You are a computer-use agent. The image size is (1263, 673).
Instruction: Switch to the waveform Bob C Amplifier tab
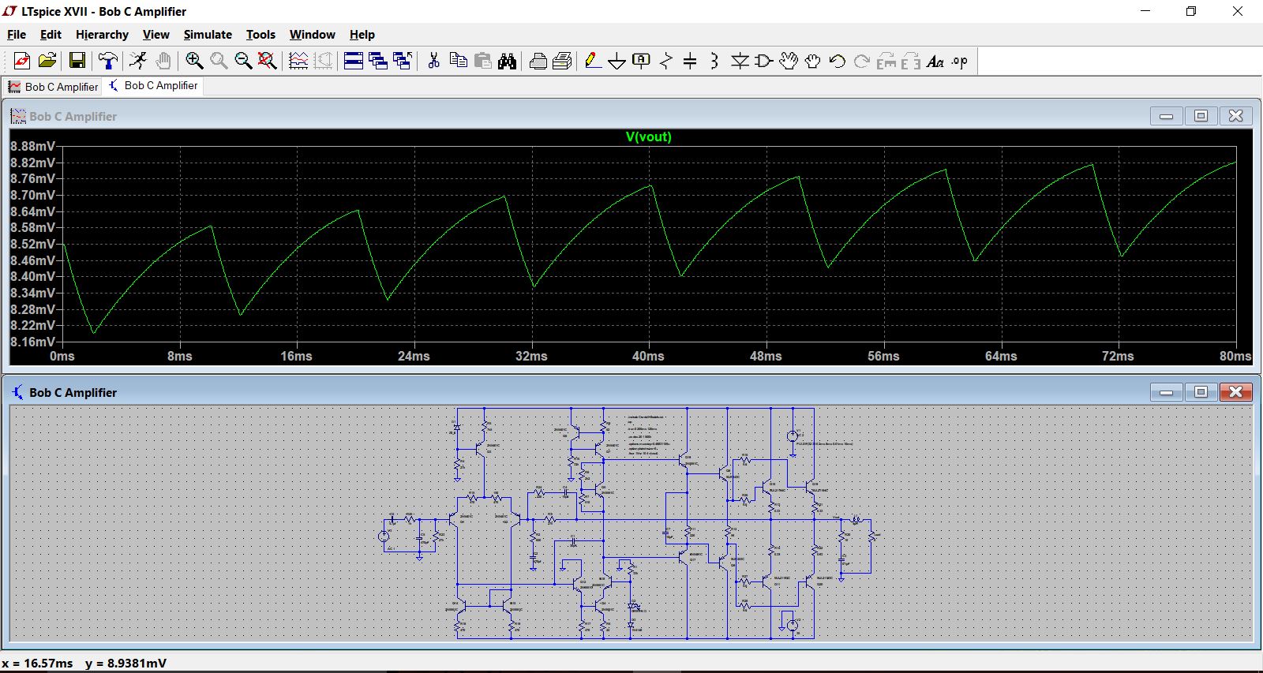point(53,87)
